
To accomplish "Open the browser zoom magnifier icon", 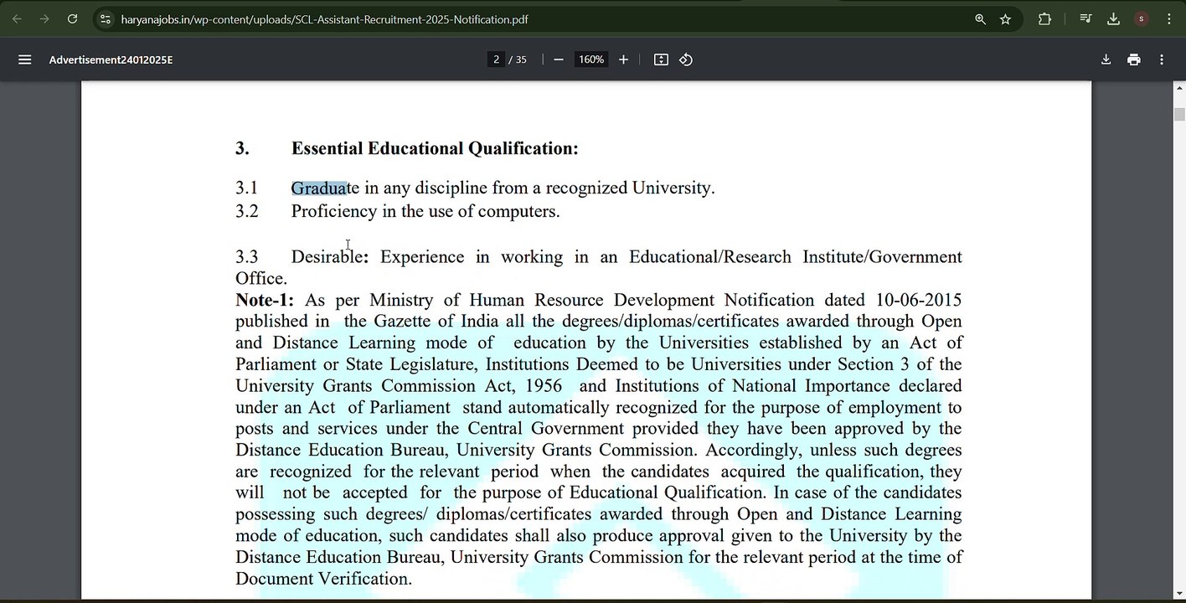I will pyautogui.click(x=980, y=19).
